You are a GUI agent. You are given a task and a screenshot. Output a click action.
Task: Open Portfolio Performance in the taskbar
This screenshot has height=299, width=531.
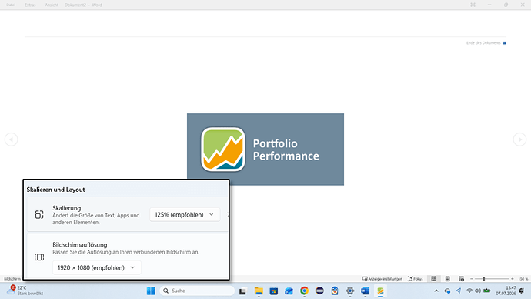(x=380, y=291)
